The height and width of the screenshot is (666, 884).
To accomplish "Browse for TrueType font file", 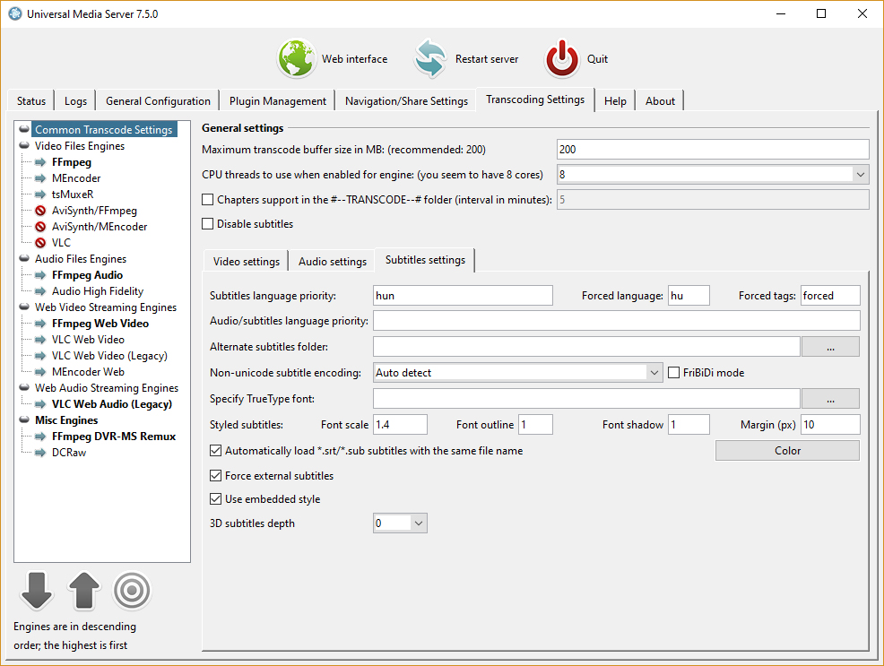I will pos(830,399).
